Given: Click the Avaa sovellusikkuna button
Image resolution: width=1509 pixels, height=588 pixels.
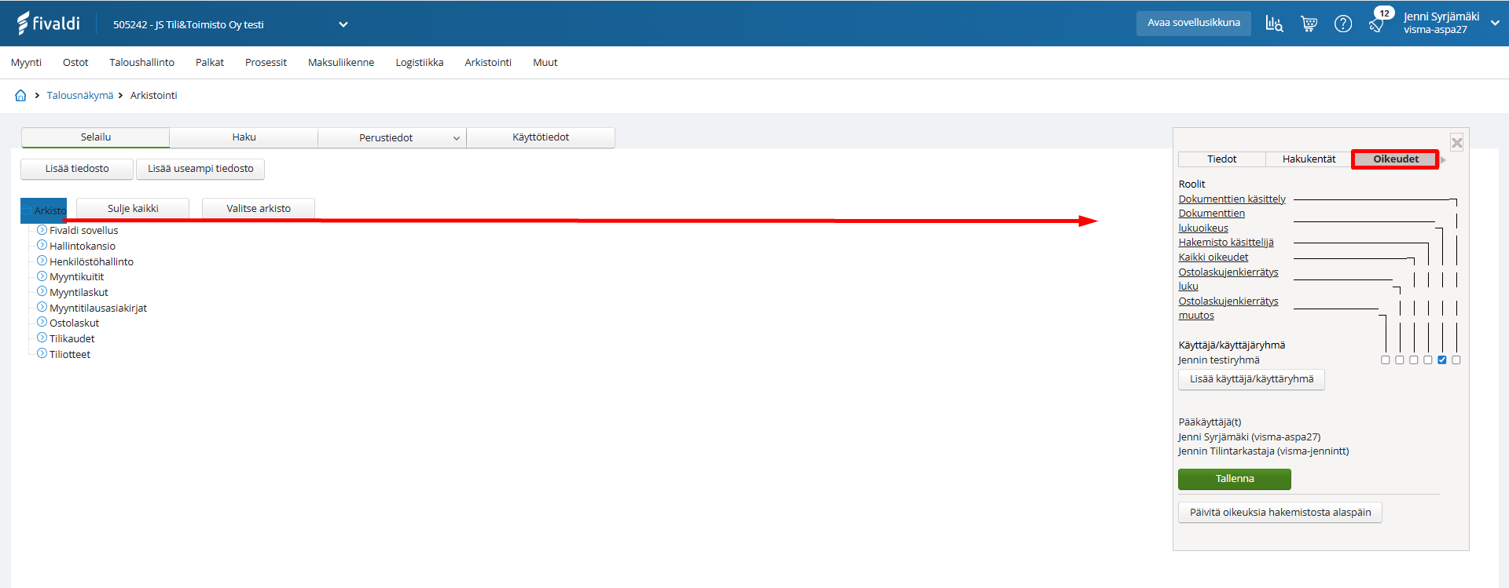Looking at the screenshot, I should 1194,23.
